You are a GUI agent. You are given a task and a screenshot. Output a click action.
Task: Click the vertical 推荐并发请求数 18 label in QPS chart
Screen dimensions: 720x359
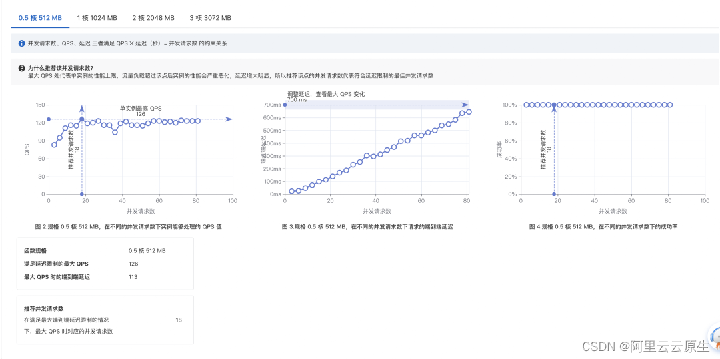(x=73, y=149)
